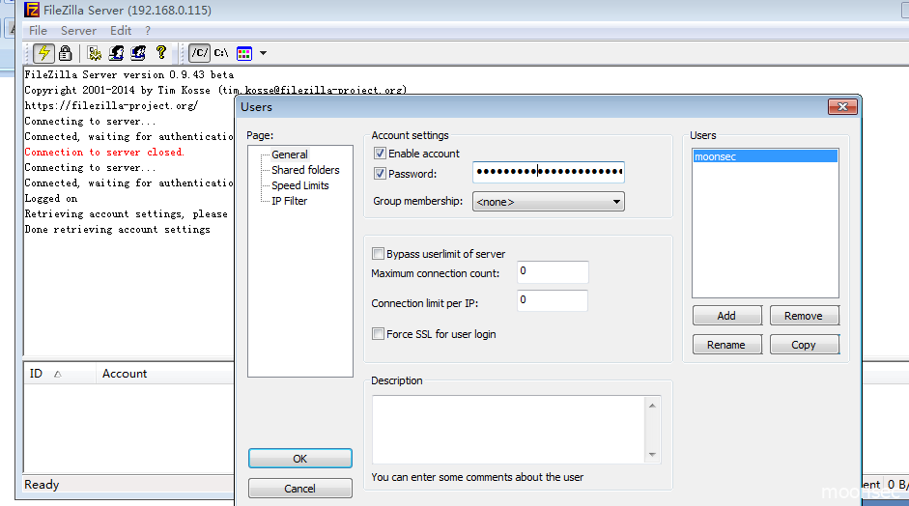Sort by the ID column header
The height and width of the screenshot is (506, 909).
(x=59, y=374)
